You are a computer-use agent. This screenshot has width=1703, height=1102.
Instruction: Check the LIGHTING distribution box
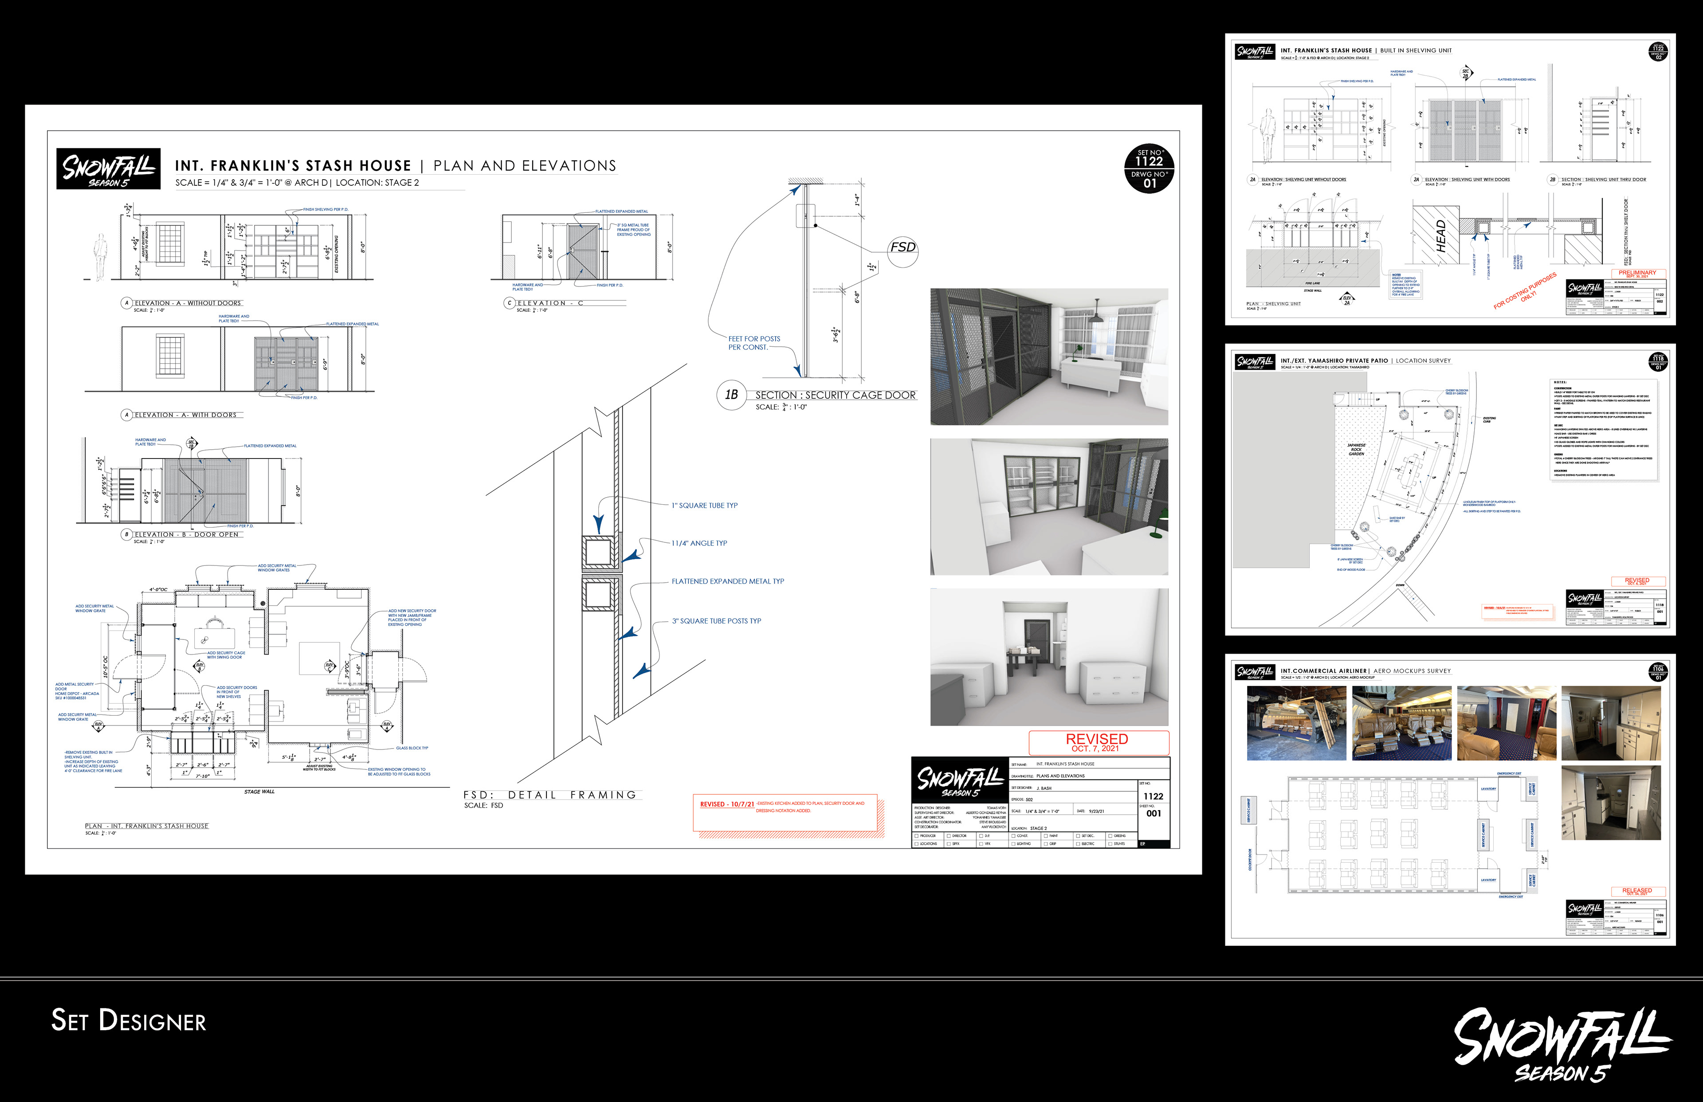point(1013,843)
